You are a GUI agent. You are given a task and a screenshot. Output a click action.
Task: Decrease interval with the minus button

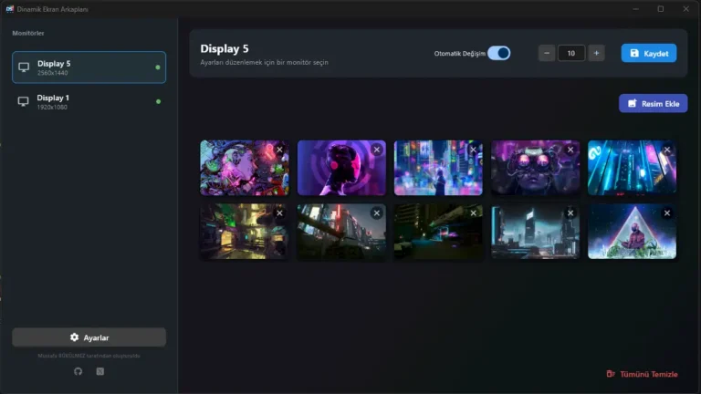point(547,53)
